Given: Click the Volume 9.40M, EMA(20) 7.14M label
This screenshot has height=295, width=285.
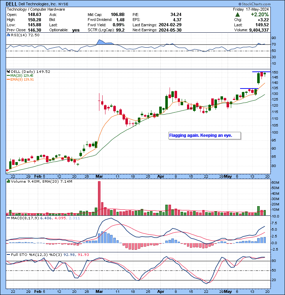Looking at the screenshot, I should 41,182.
